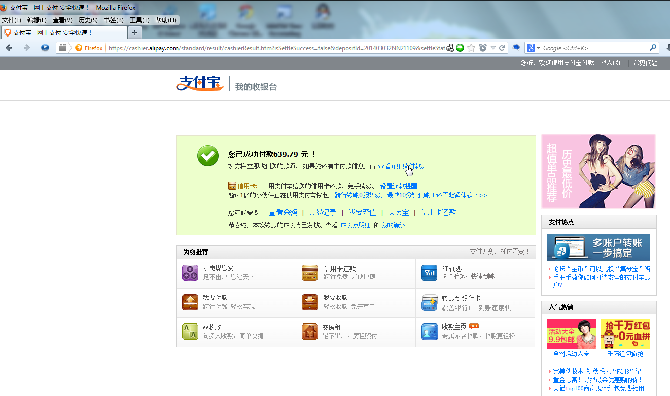Click the green success checkmark icon

(x=208, y=156)
